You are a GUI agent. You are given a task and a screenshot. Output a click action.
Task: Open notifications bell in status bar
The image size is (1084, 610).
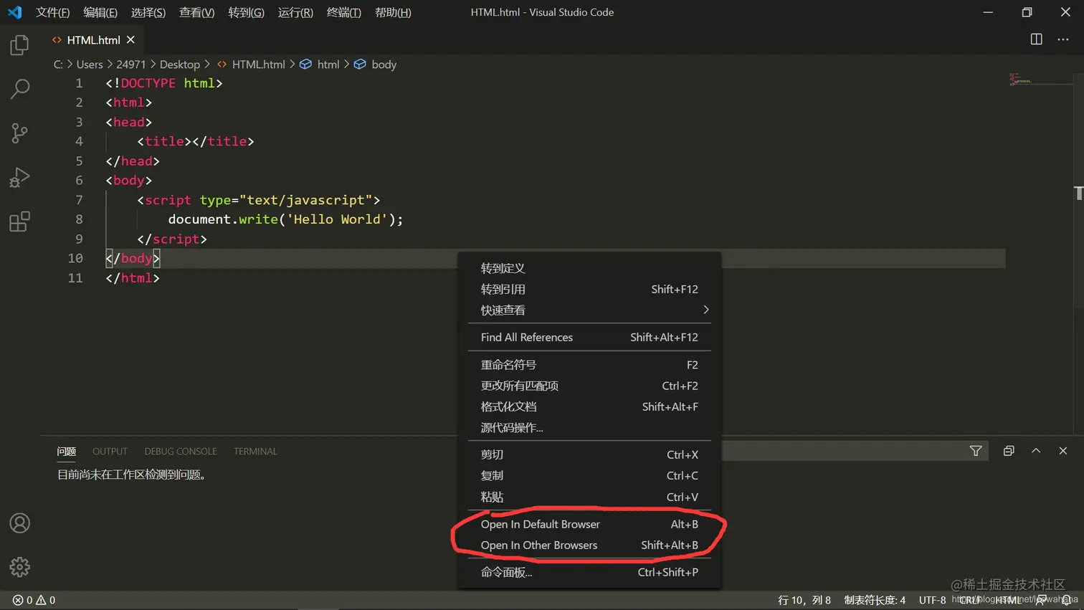tap(1067, 600)
